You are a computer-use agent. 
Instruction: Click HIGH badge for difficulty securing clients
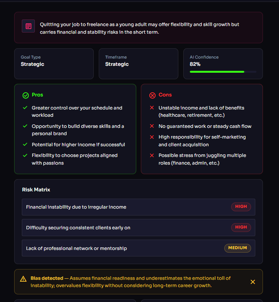tap(241, 227)
